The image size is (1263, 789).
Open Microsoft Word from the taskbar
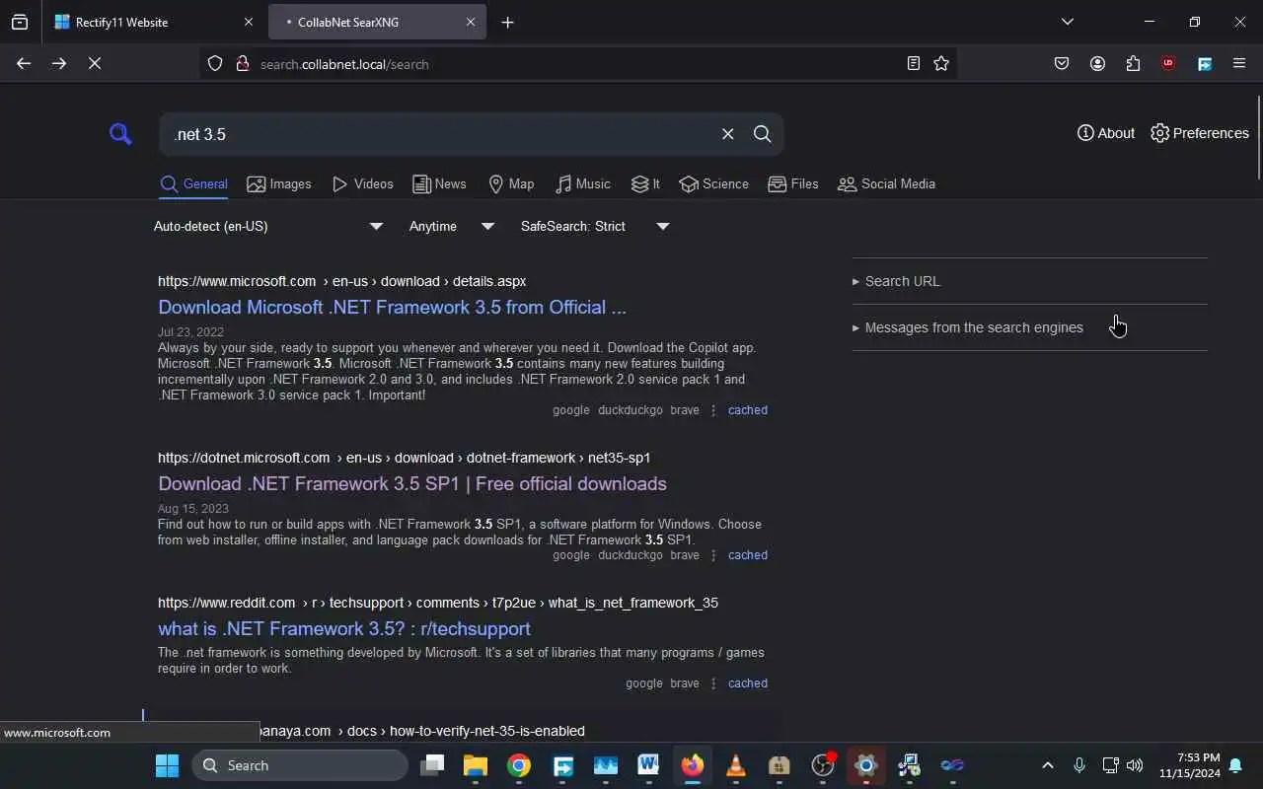point(648,765)
